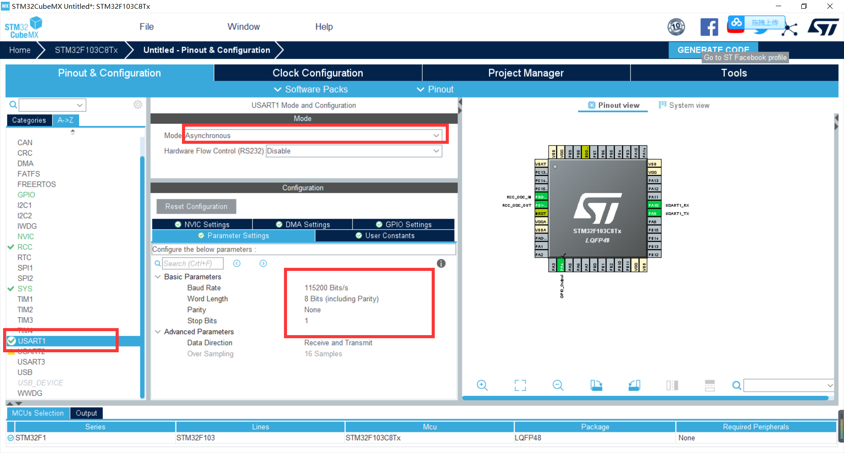Screen dimensions: 844x453
Task: Expand the Software Packs panel
Action: [310, 89]
